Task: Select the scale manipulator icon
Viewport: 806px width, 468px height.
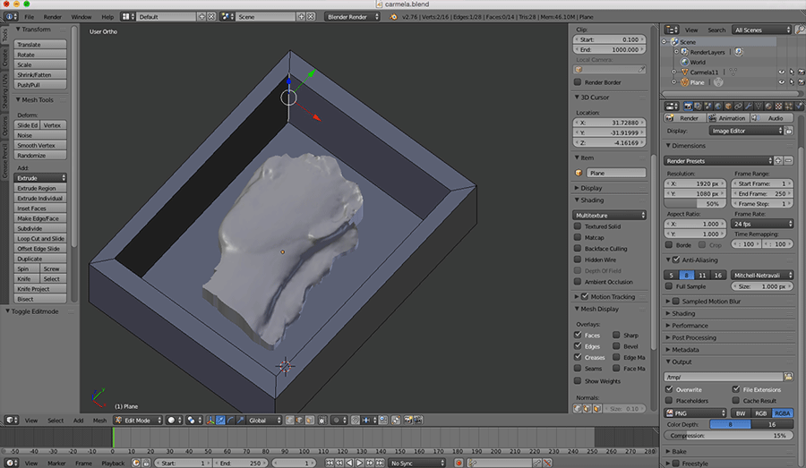Action: tap(241, 421)
